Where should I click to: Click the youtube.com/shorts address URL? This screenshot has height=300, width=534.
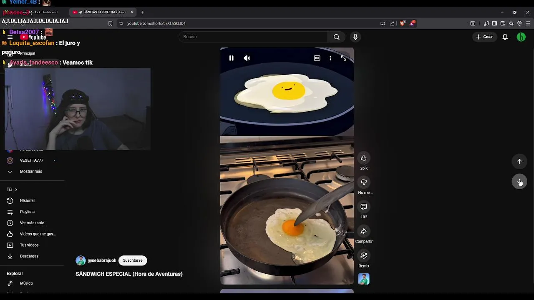point(156,23)
